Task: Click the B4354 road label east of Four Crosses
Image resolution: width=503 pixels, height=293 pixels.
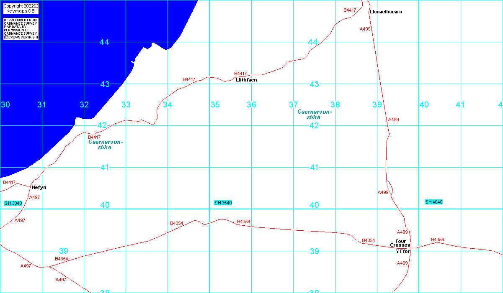Action: (437, 240)
